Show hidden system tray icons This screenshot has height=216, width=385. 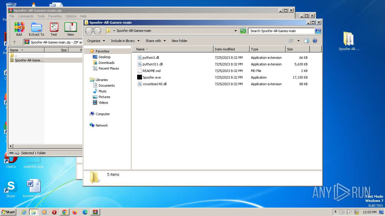click(335, 212)
